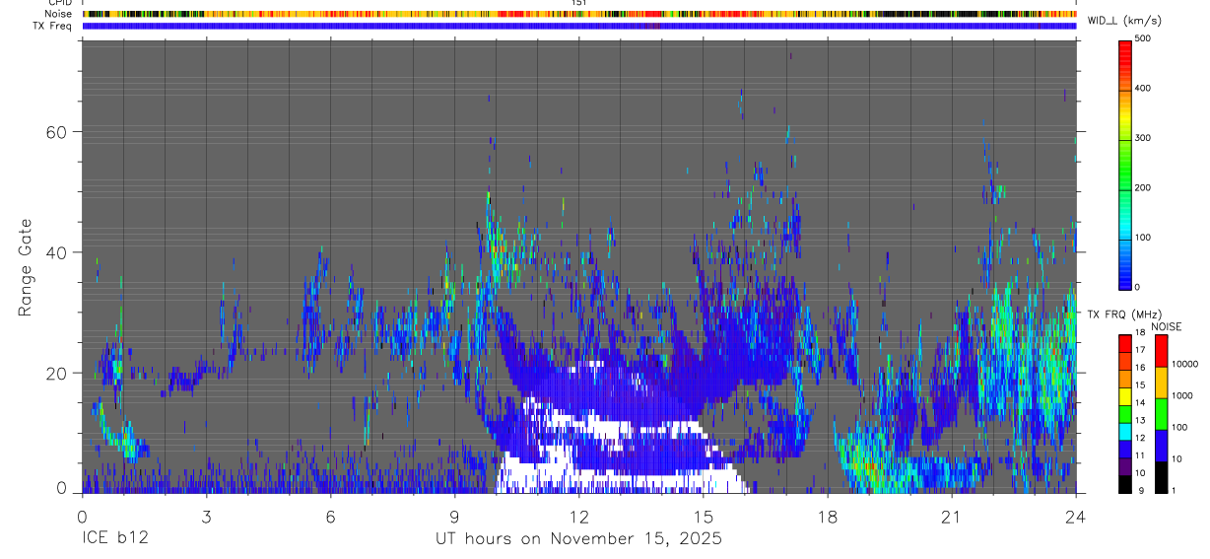Image resolution: width=1210 pixels, height=559 pixels.
Task: Click the x-axis tick label '21'
Action: point(952,517)
